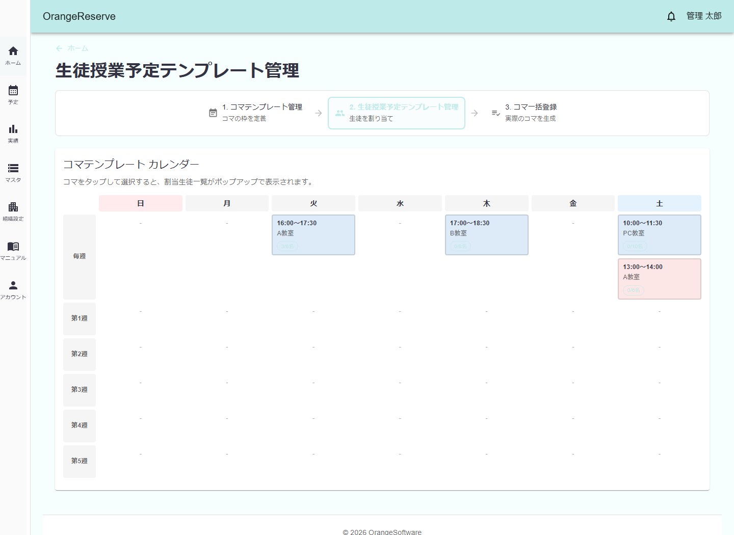Click the 第2週 row label

pos(80,355)
